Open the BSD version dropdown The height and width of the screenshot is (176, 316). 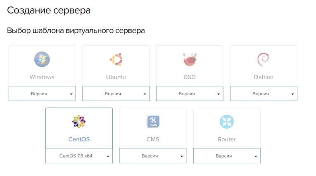coord(190,94)
